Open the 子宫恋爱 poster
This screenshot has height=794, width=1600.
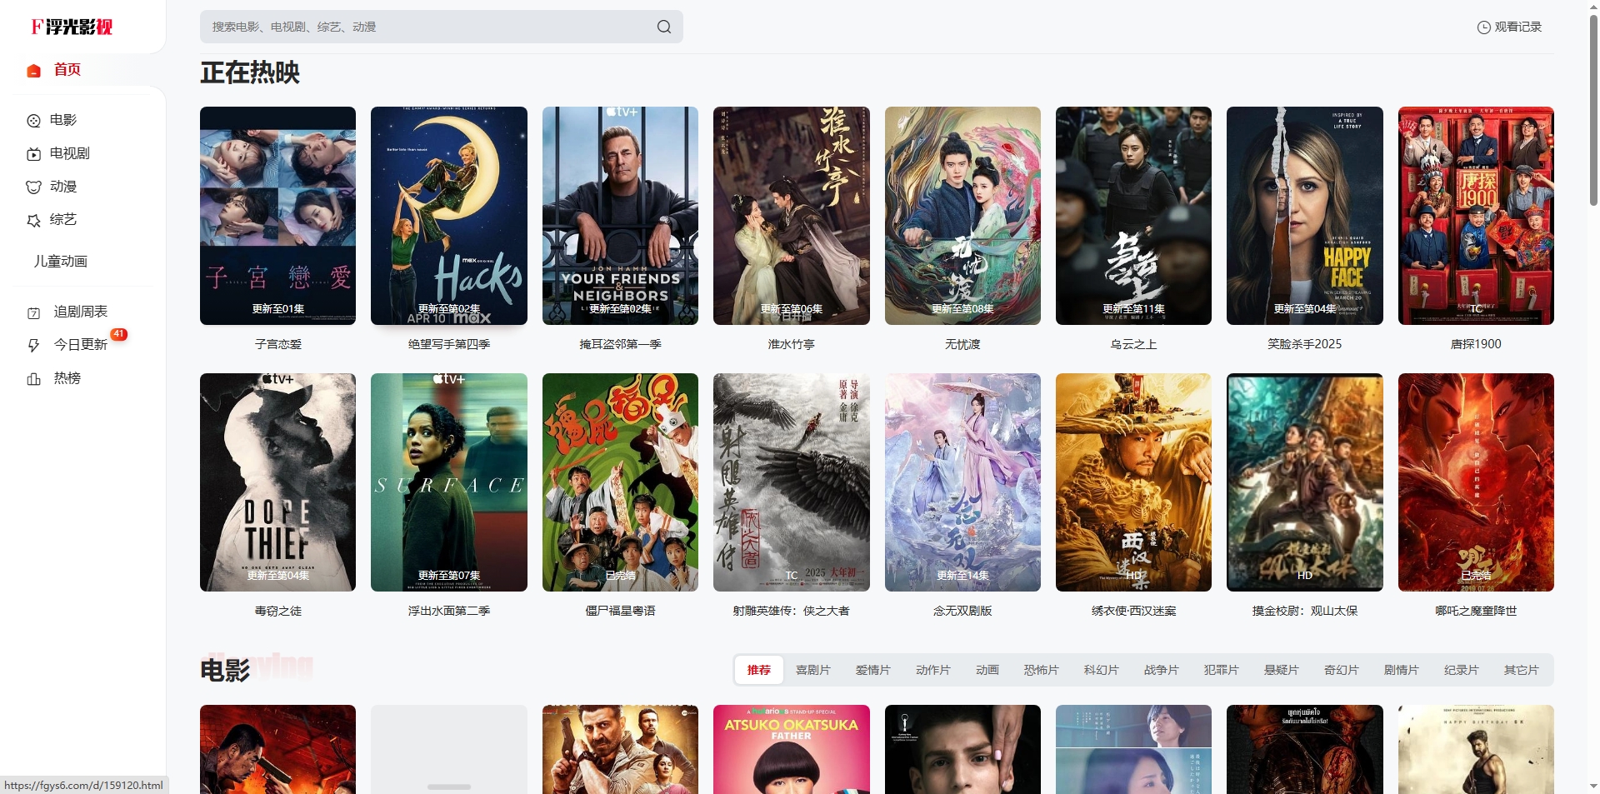point(277,216)
